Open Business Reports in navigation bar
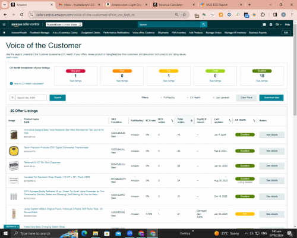The image size is (297, 238). (258, 33)
